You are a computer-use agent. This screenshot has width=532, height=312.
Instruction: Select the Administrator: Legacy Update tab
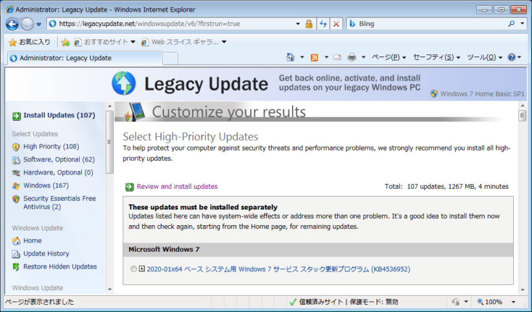85,58
